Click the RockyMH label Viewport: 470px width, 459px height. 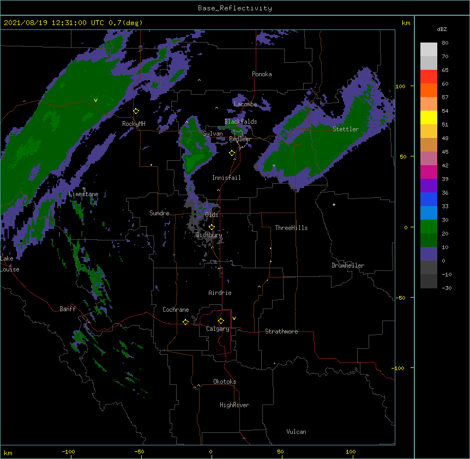[134, 124]
